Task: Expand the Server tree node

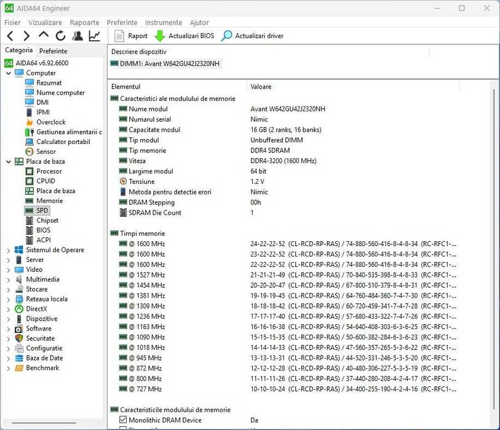Action: 8,260
